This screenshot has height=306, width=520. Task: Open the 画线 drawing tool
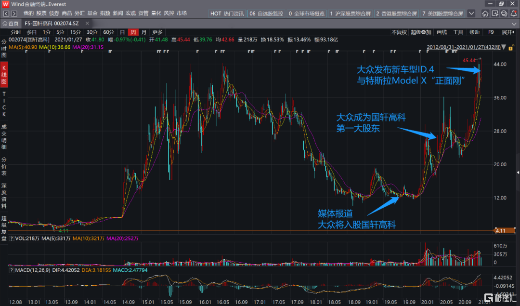click(x=442, y=32)
